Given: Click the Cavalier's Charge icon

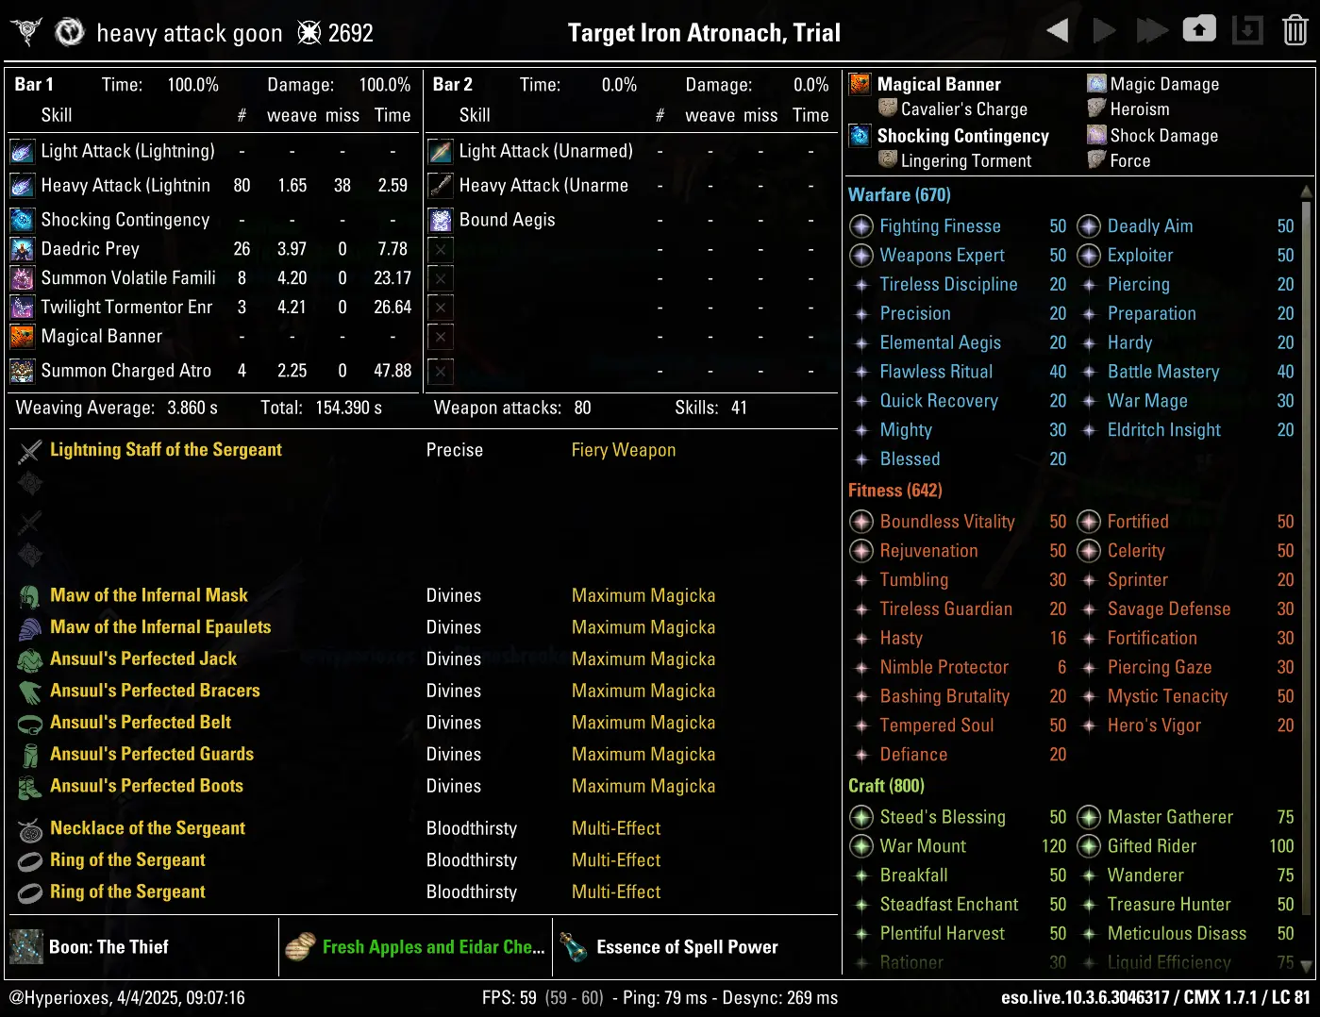Looking at the screenshot, I should click(x=887, y=108).
